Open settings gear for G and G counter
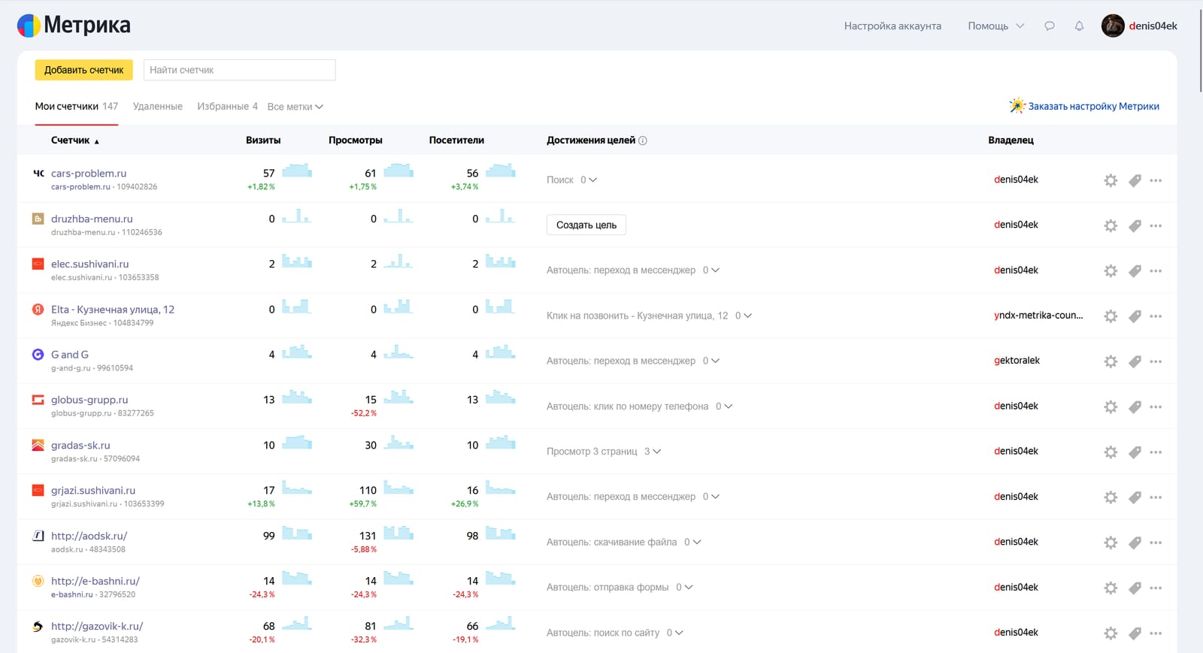1203x653 pixels. coord(1111,361)
